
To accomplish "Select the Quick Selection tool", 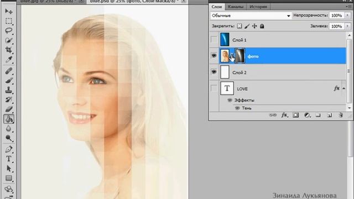I will click(9, 40).
